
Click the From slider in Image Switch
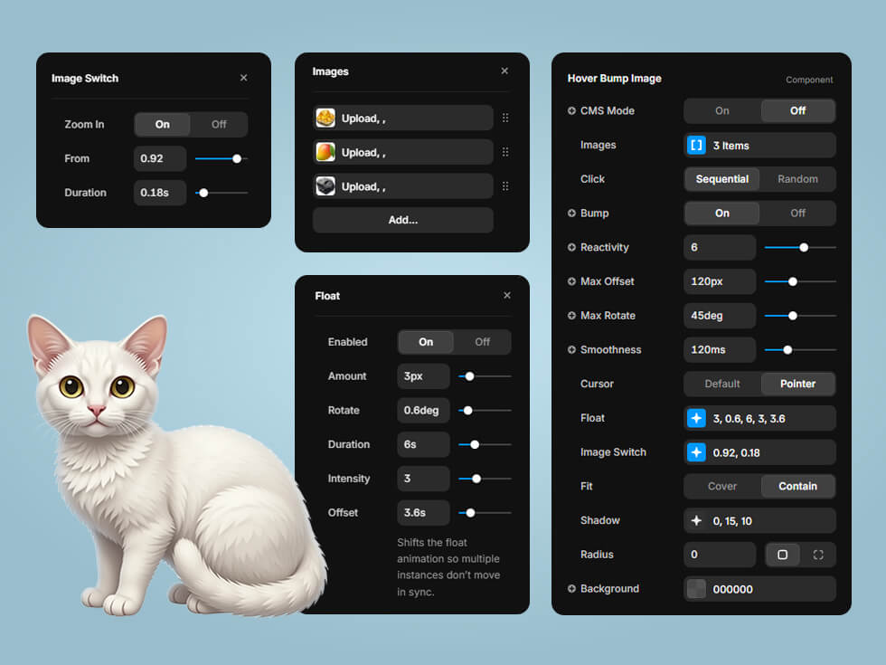(x=221, y=159)
